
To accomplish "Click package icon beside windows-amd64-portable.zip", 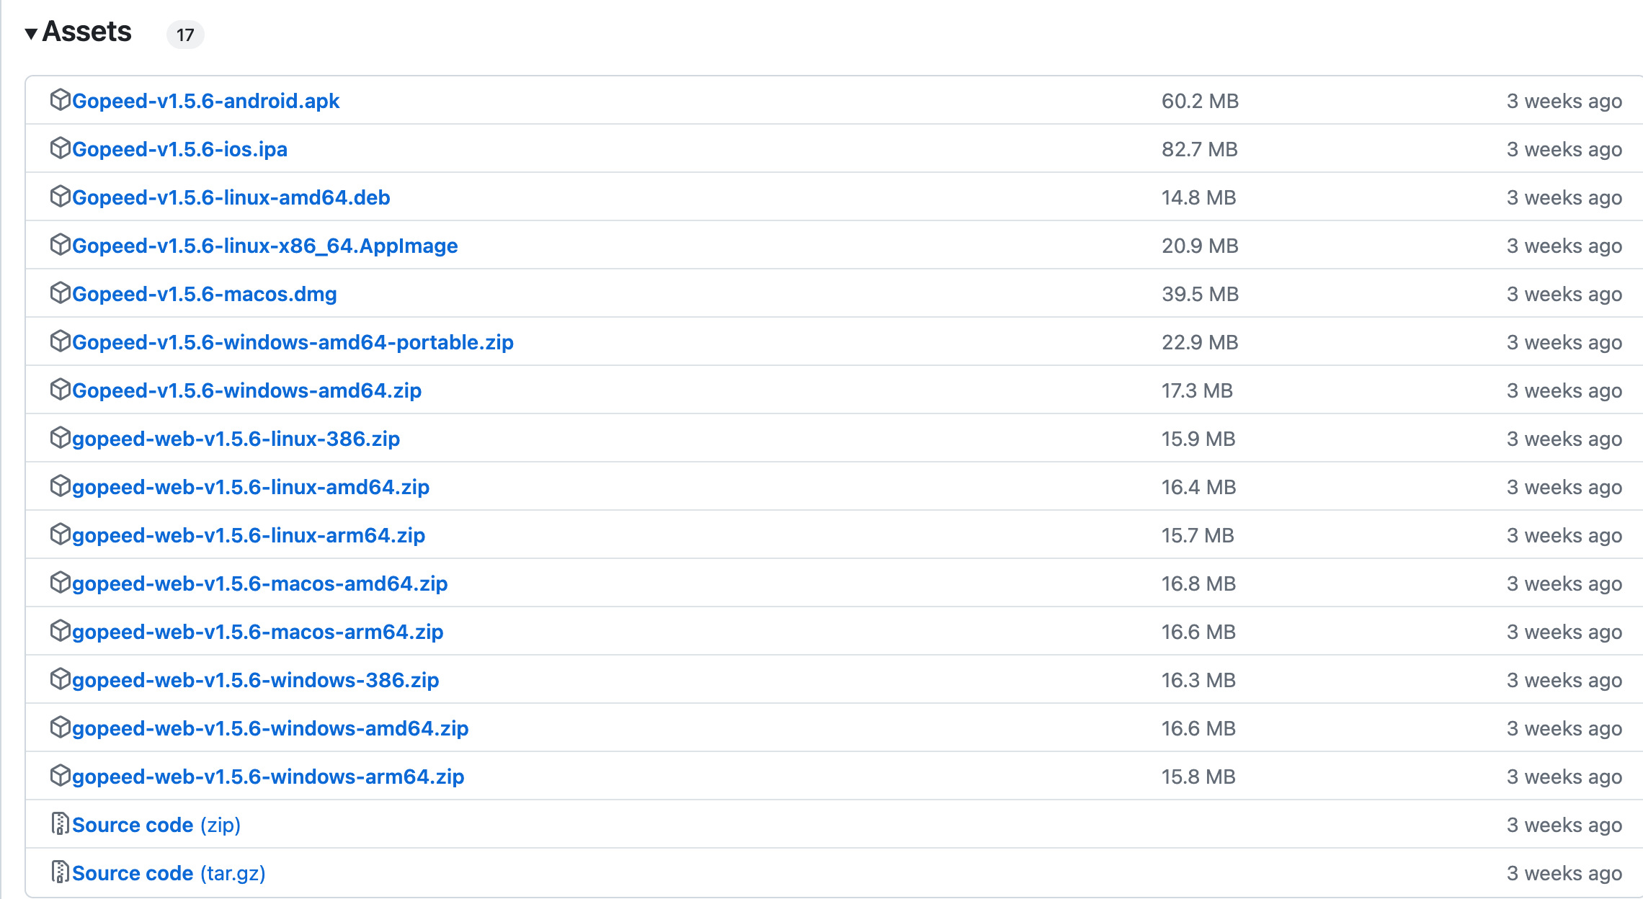I will click(x=60, y=341).
